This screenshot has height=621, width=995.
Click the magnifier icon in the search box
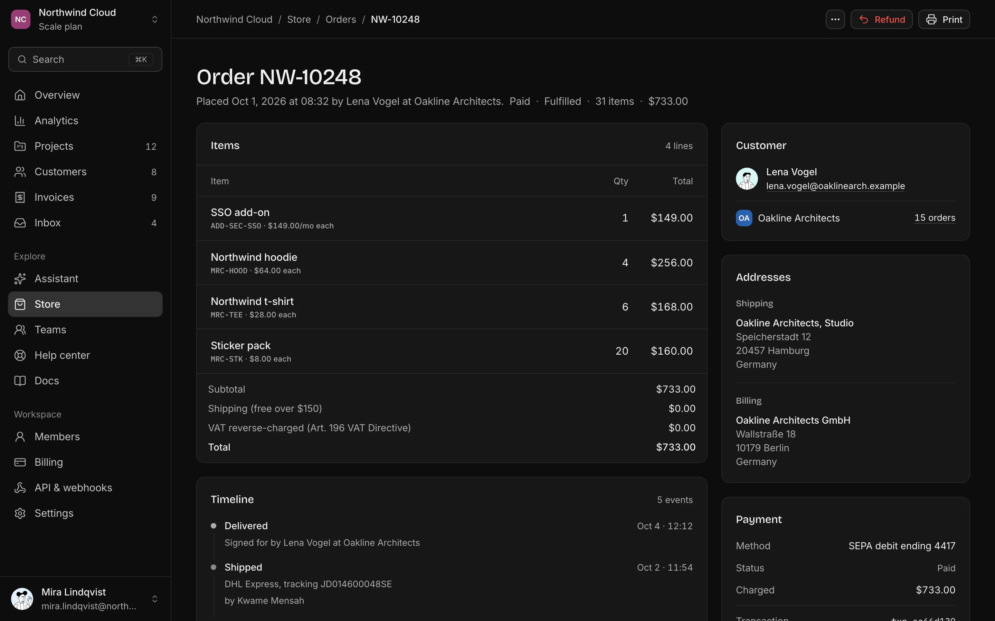pos(22,60)
